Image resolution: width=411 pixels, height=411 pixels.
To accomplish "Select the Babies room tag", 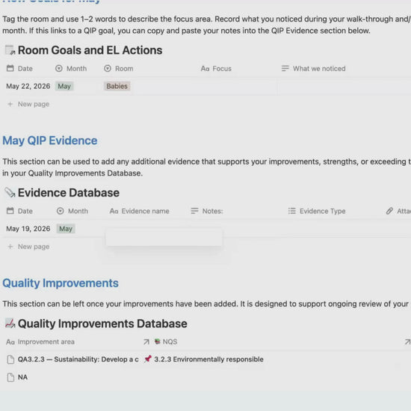I will pyautogui.click(x=117, y=86).
